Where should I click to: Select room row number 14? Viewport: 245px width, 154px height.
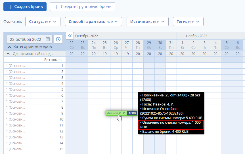[35, 143]
